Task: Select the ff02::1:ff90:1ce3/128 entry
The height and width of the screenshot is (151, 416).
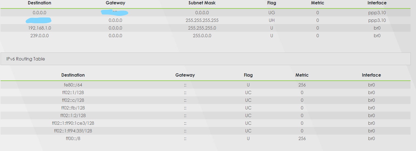Action: [x=73, y=123]
